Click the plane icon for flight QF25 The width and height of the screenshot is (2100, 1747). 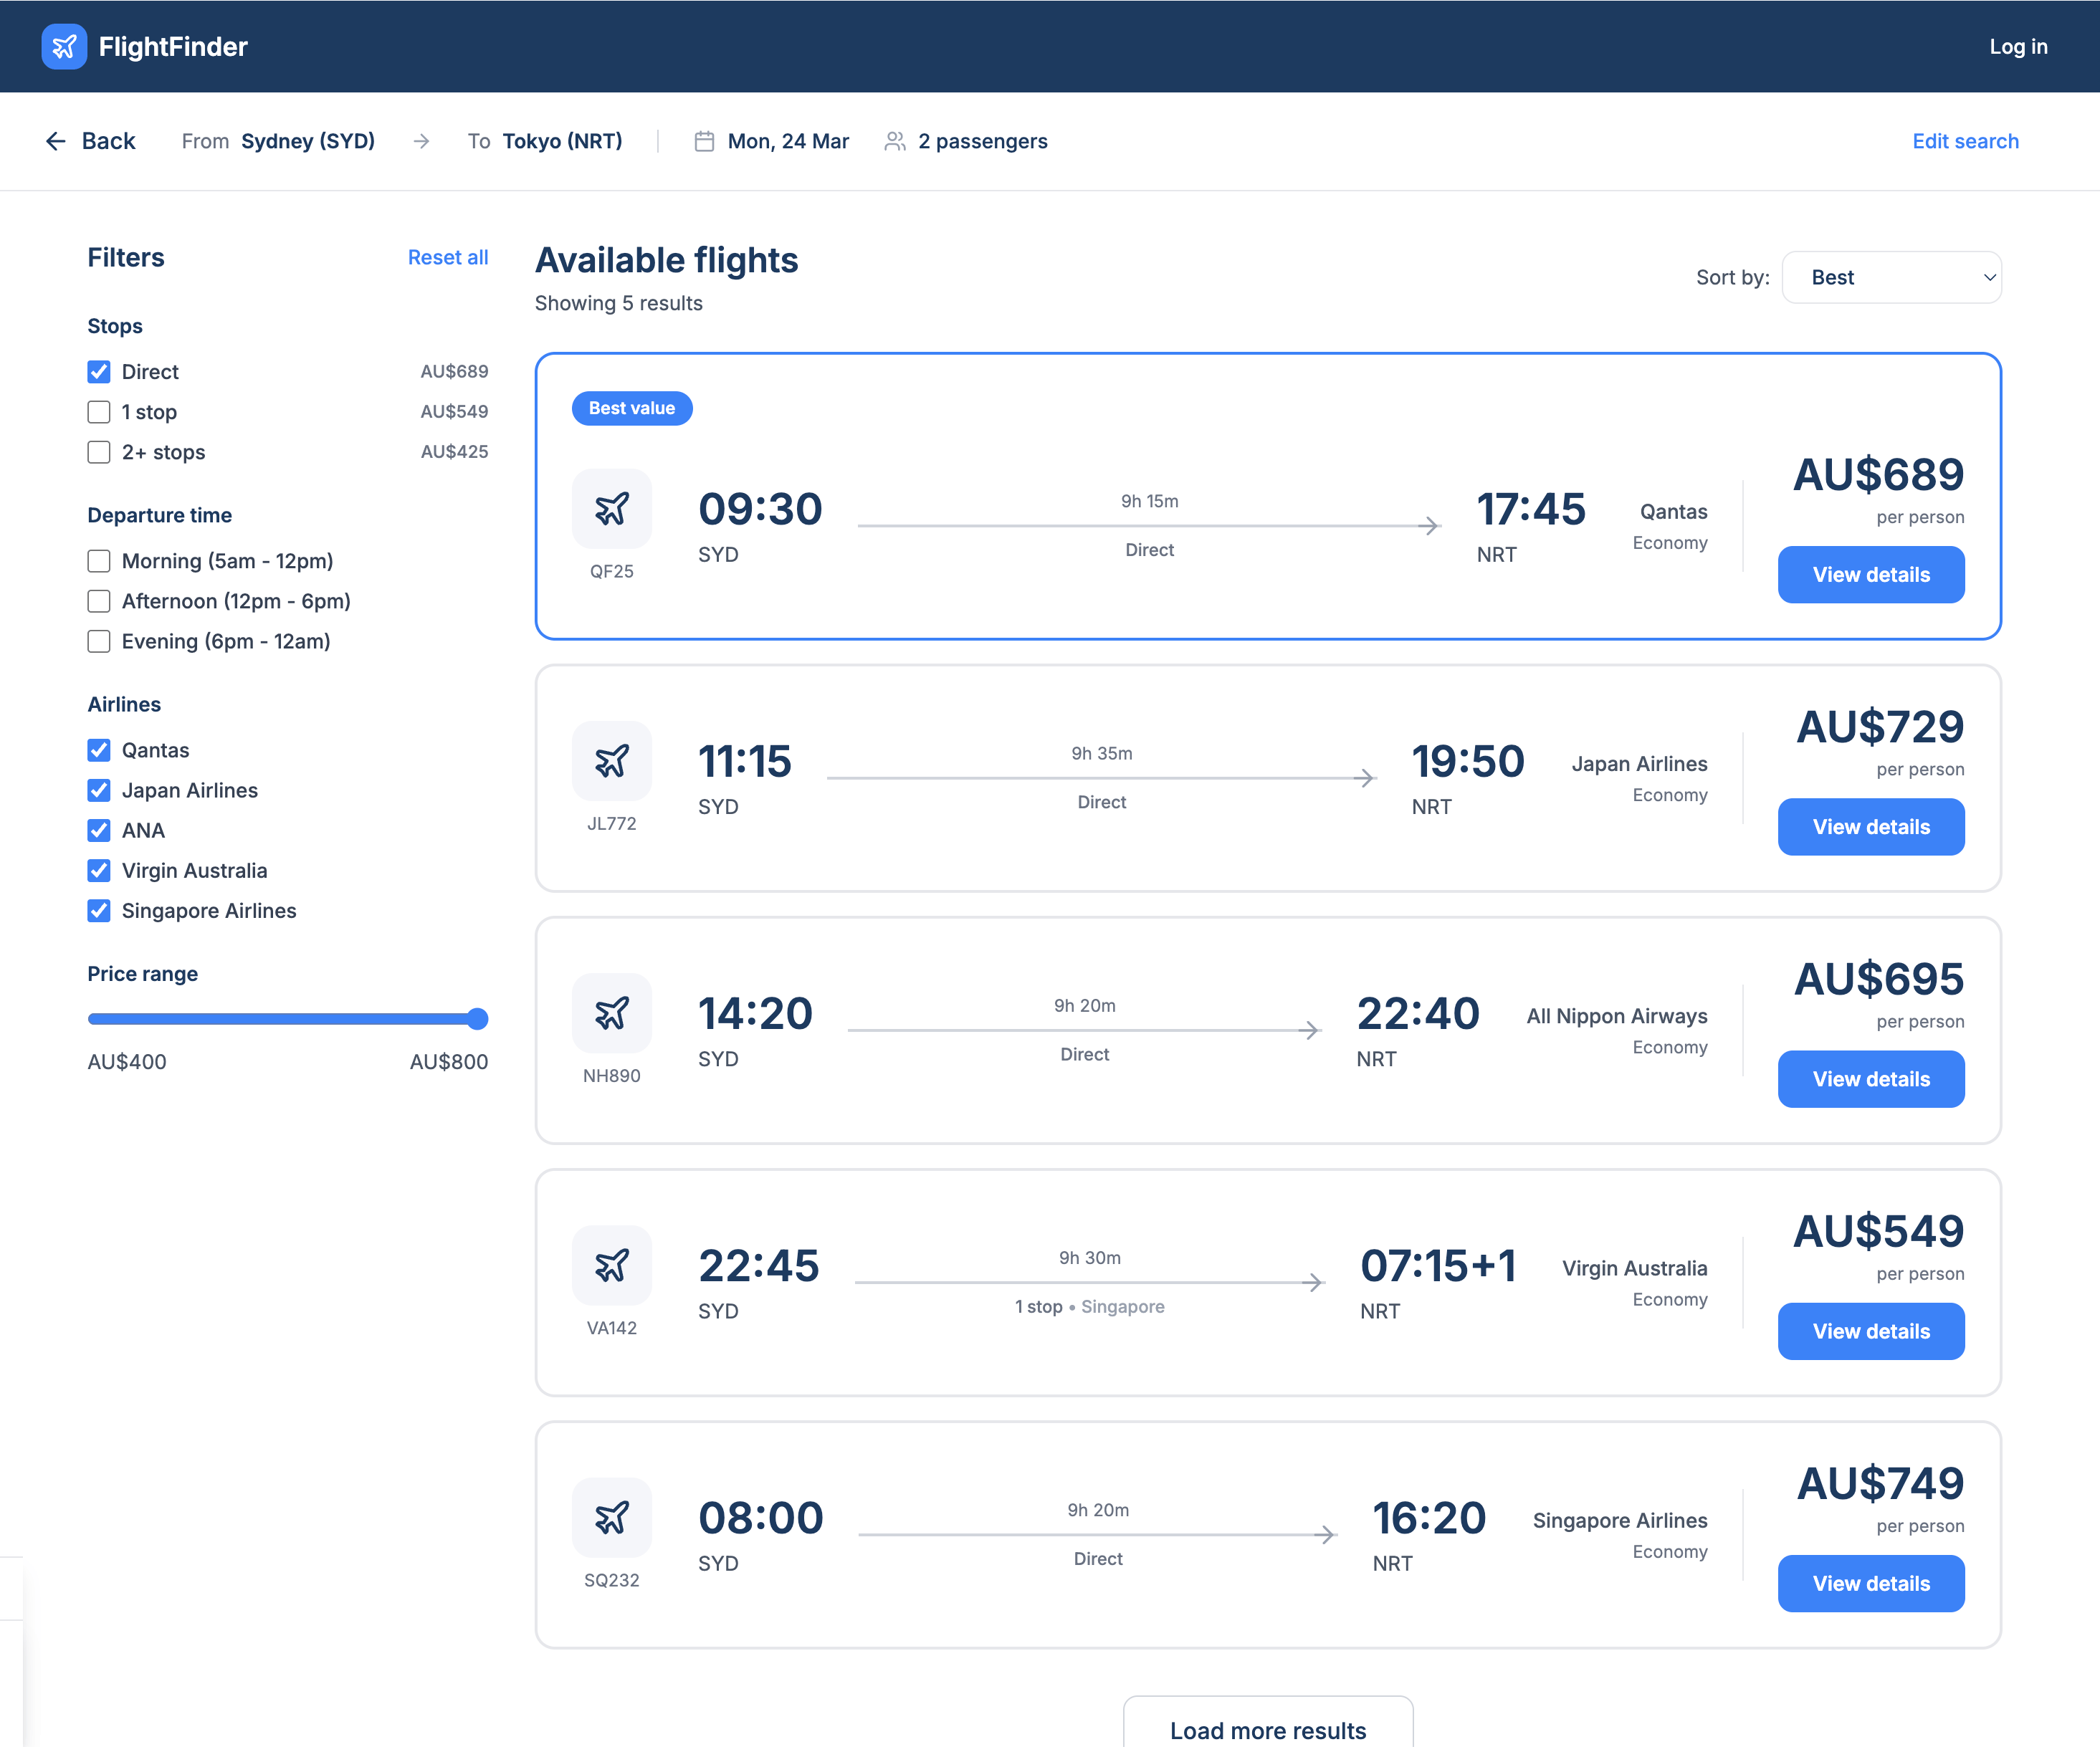(611, 509)
